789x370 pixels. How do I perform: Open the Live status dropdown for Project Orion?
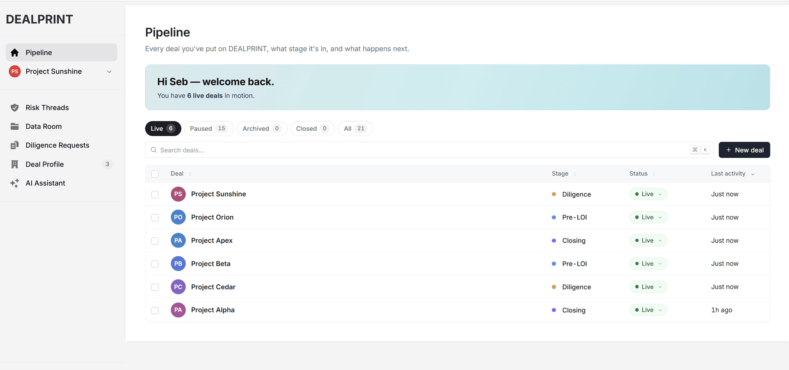[648, 217]
